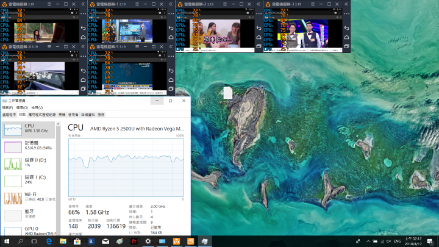This screenshot has width=439, height=247.
Task: Show hidden tray icons chevron
Action: point(368,241)
